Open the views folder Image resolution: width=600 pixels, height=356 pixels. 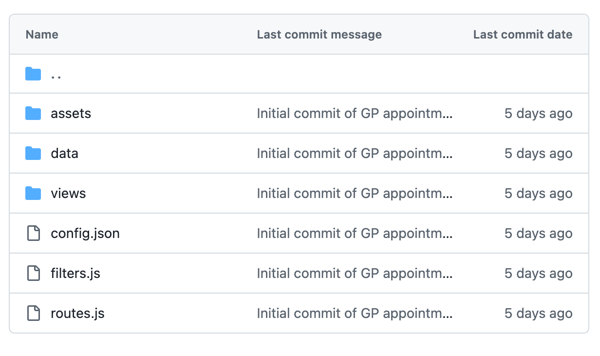[68, 194]
